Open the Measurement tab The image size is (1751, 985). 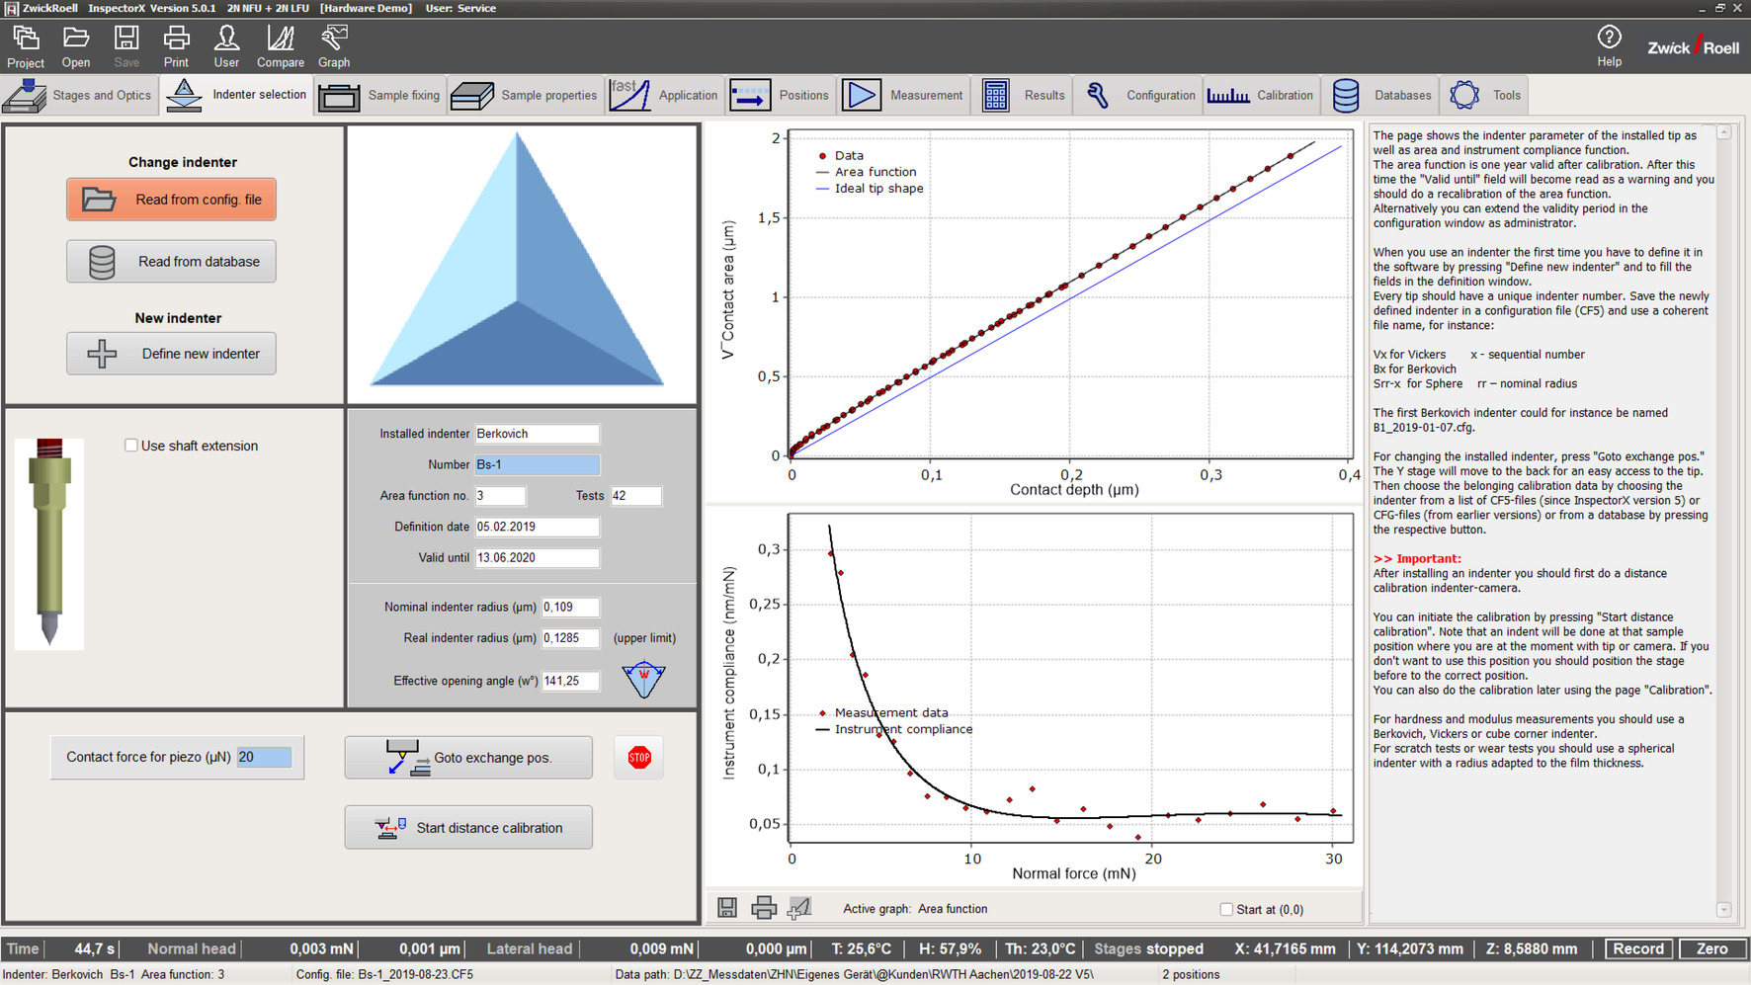(903, 96)
